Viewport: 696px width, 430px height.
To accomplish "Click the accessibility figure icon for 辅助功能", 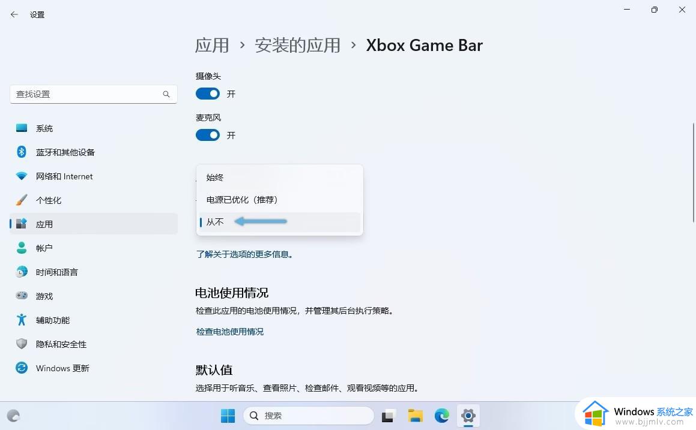I will (21, 320).
